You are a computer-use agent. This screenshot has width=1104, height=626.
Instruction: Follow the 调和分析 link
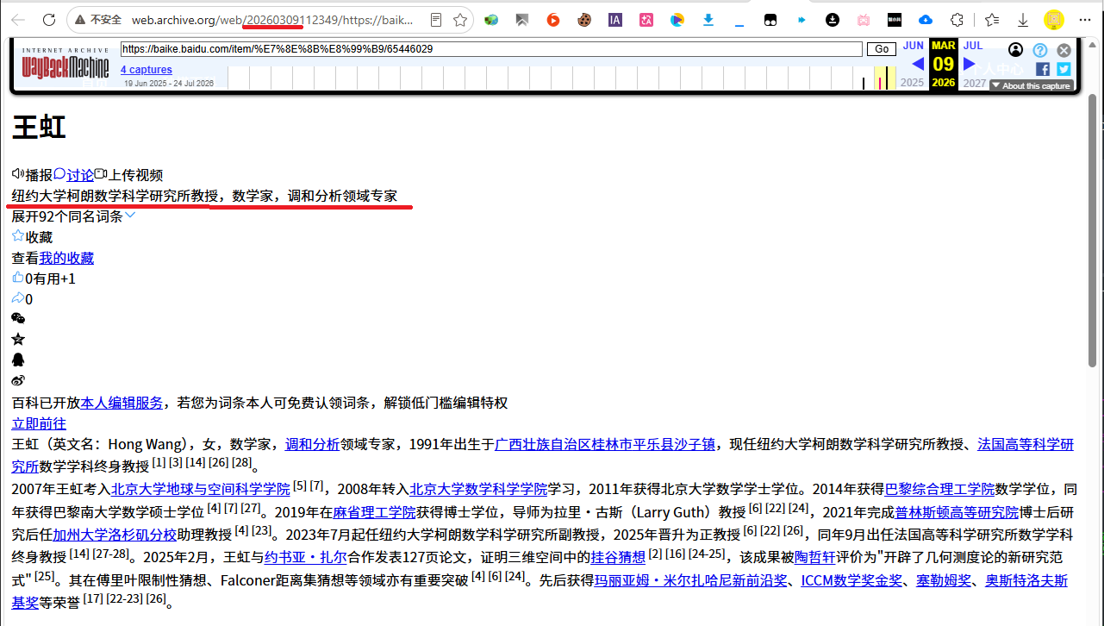pyautogui.click(x=312, y=444)
